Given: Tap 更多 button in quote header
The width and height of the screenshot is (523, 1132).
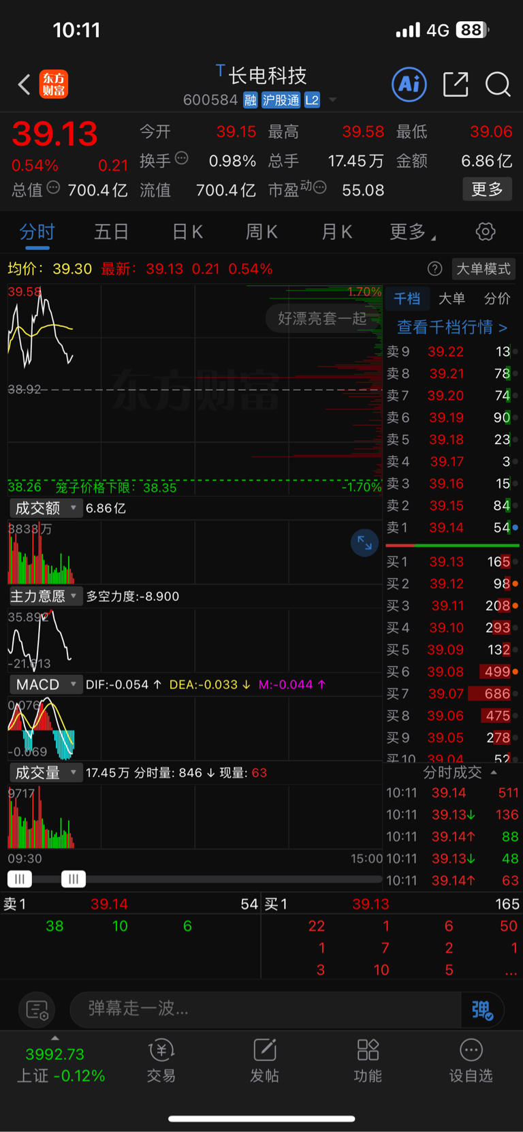Looking at the screenshot, I should (488, 189).
